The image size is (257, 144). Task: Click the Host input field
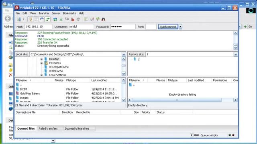pyautogui.click(x=39, y=27)
